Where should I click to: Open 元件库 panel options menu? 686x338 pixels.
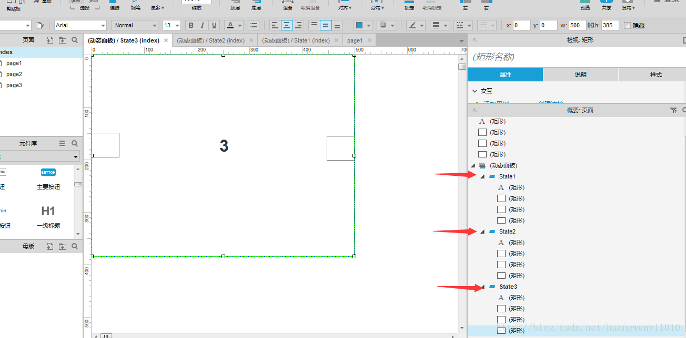62,143
